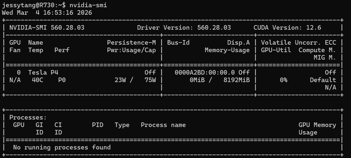Click the 'Persistence-M' column header

[x=131, y=43]
